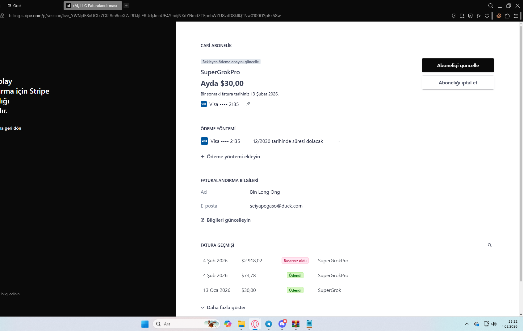Click the cloud sync tray icon

(477, 324)
